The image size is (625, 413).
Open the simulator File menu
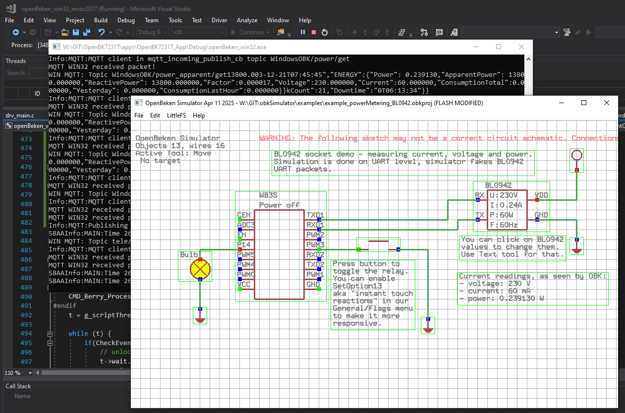pos(139,115)
